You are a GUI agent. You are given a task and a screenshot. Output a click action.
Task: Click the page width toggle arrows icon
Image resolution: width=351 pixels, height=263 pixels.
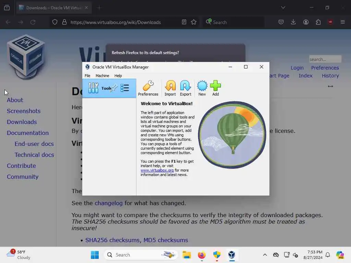(330, 86)
